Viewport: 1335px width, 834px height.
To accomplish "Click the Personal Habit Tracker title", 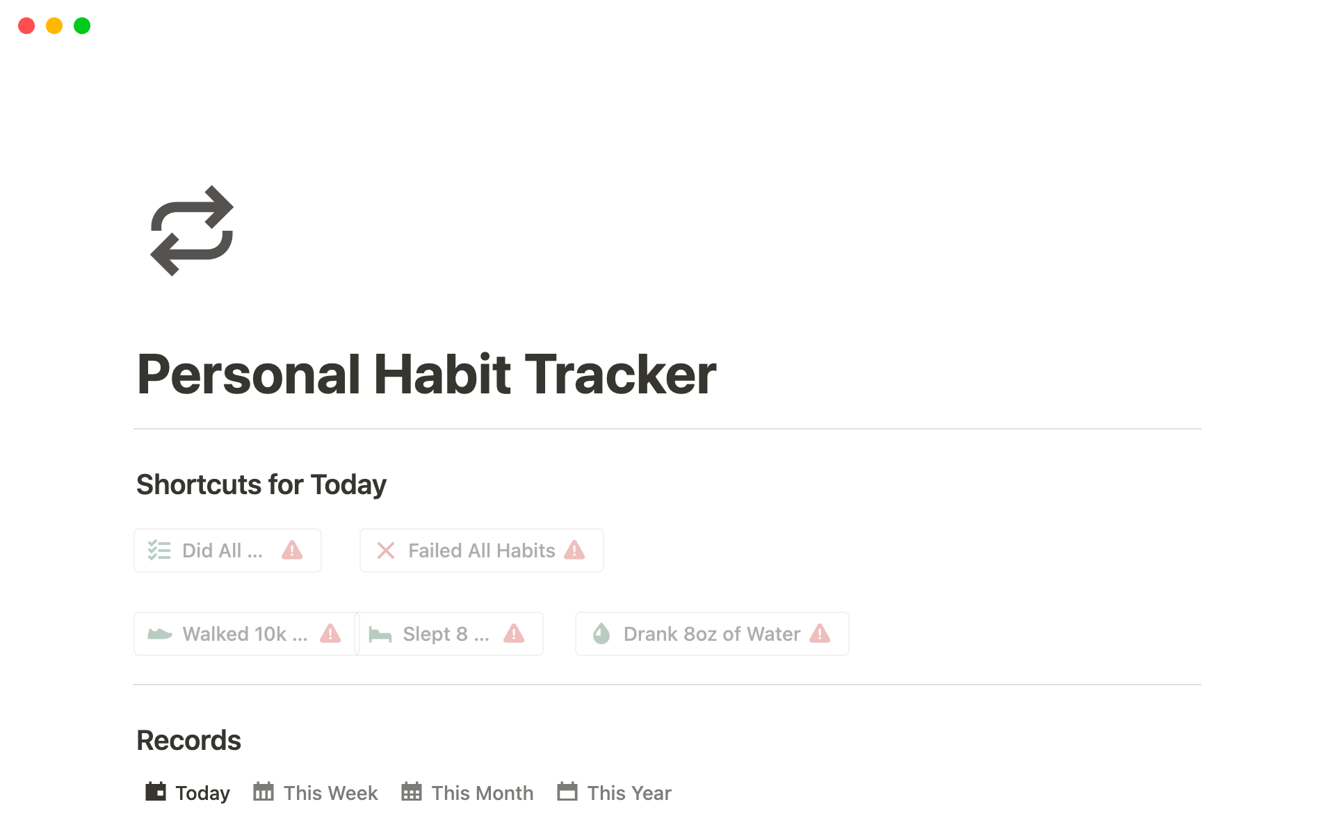I will pyautogui.click(x=426, y=375).
